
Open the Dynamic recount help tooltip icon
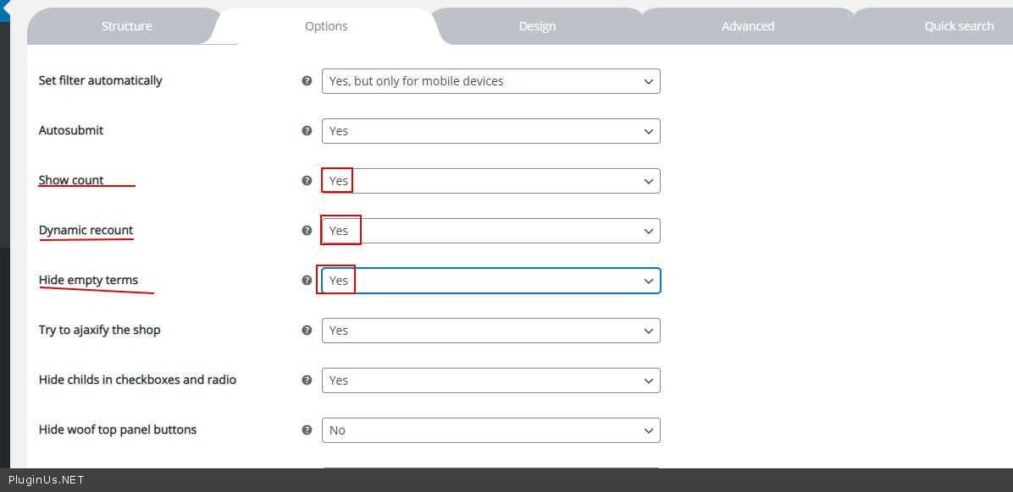point(307,230)
